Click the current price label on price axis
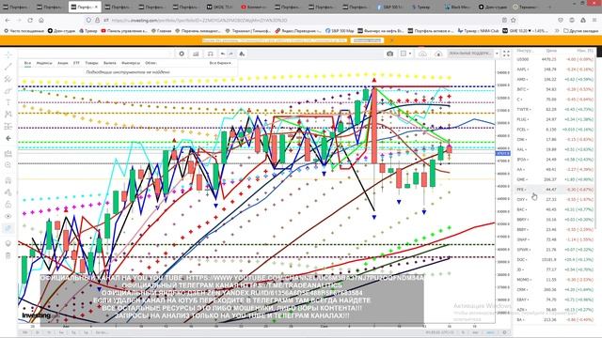 pos(503,153)
